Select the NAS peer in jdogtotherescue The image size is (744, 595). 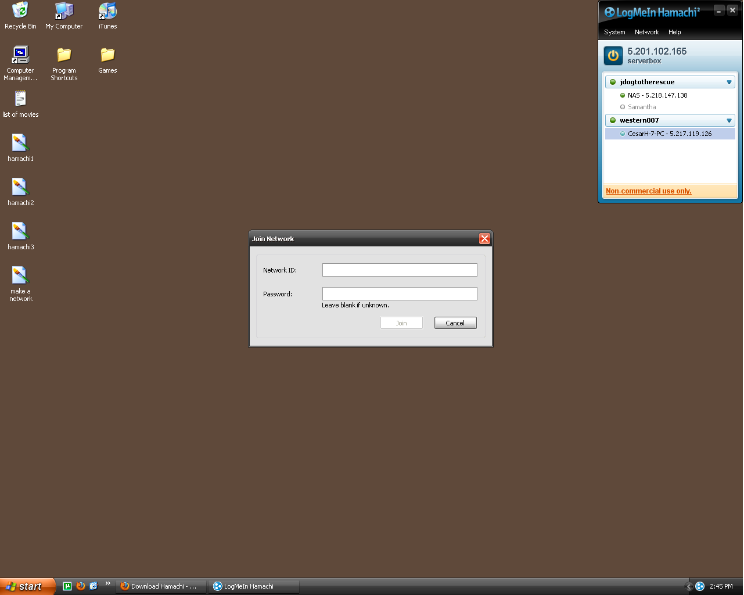tap(657, 96)
